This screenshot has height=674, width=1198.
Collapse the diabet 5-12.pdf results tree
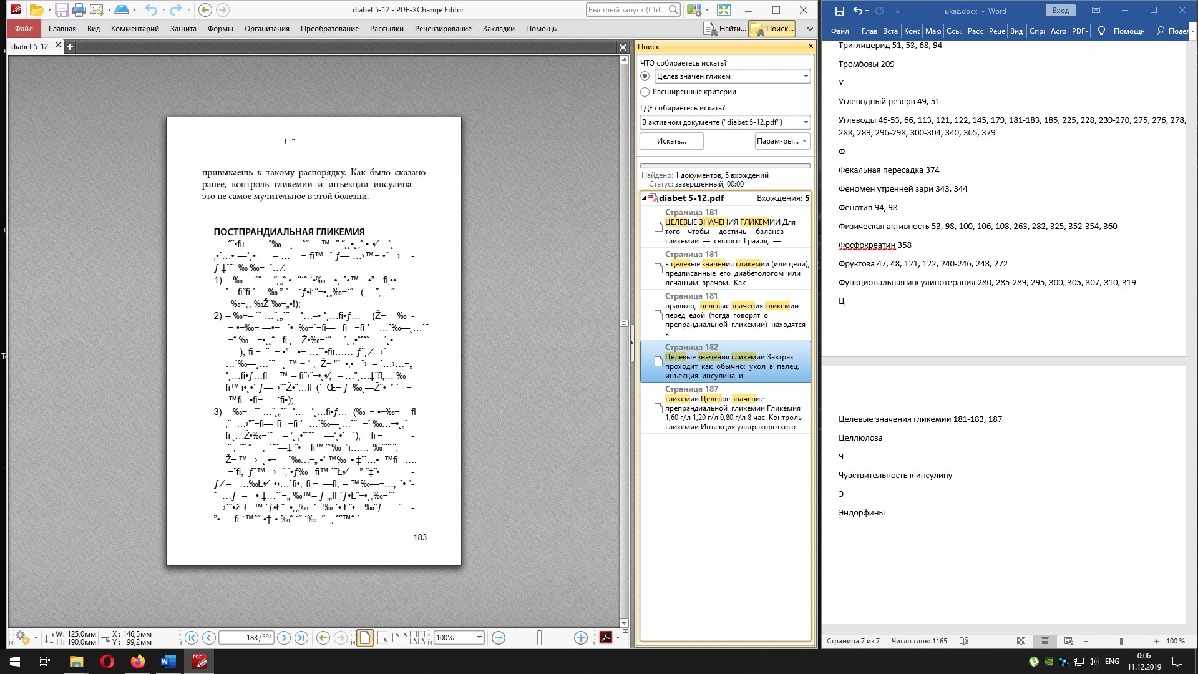point(644,198)
